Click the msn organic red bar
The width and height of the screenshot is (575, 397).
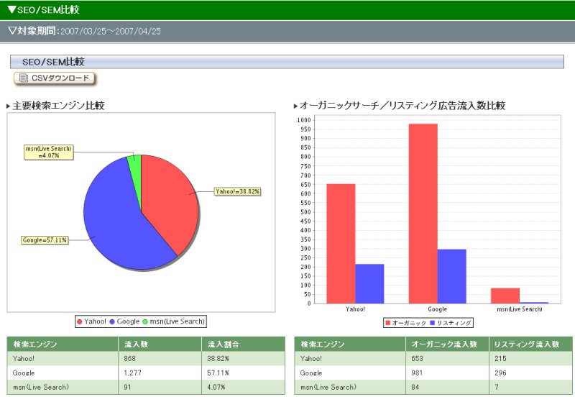click(505, 296)
